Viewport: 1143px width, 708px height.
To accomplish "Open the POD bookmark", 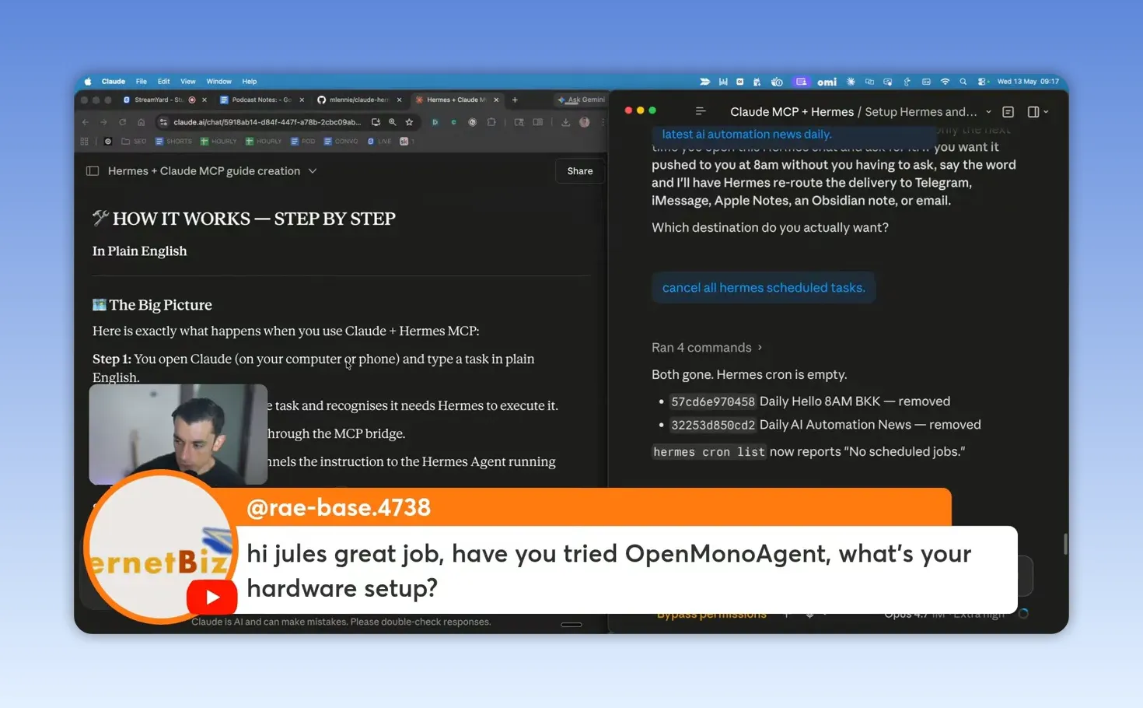I will pos(302,142).
